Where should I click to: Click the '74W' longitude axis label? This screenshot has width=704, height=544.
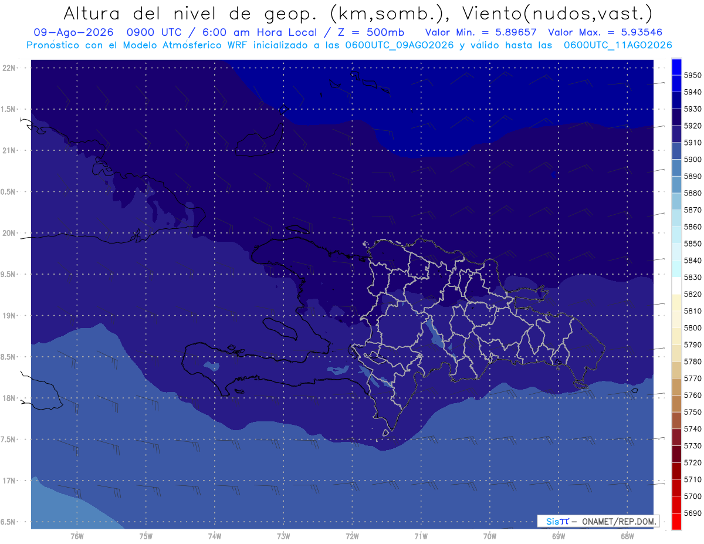click(x=215, y=536)
